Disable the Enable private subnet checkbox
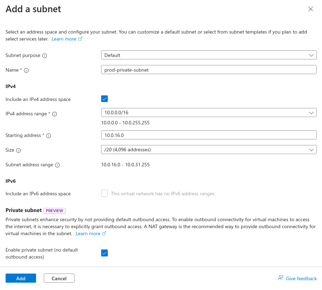This screenshot has width=322, height=290. pos(104,253)
